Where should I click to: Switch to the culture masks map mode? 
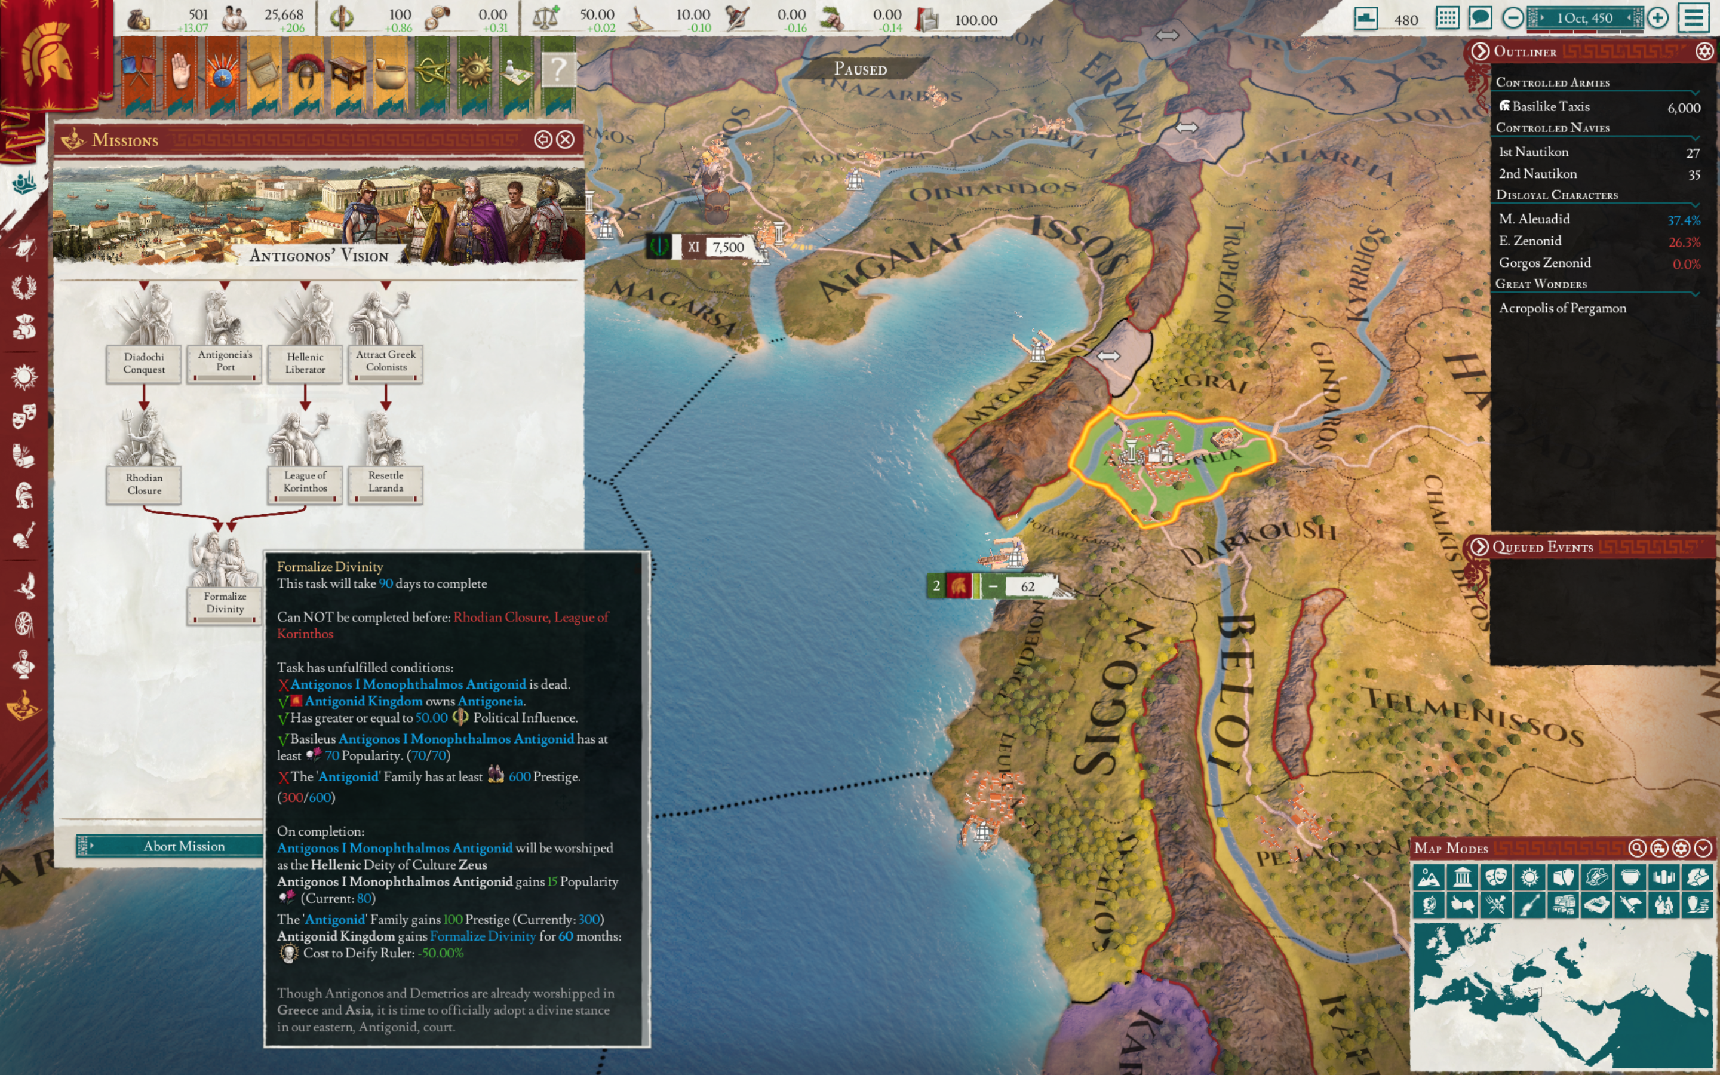[x=1495, y=877]
